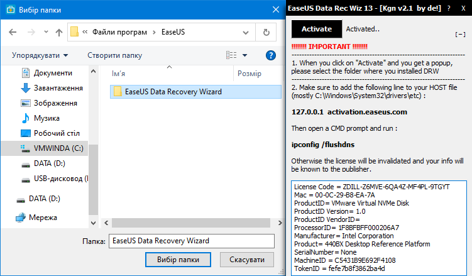
Task: Click the 'activation.easeus.com' host line
Action: coord(349,112)
